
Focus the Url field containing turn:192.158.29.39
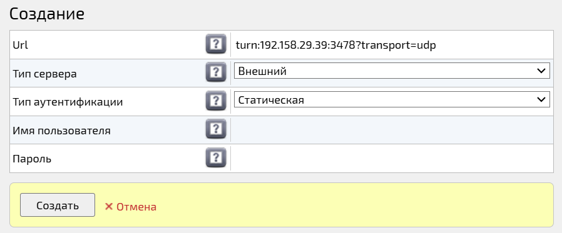pyautogui.click(x=392, y=45)
